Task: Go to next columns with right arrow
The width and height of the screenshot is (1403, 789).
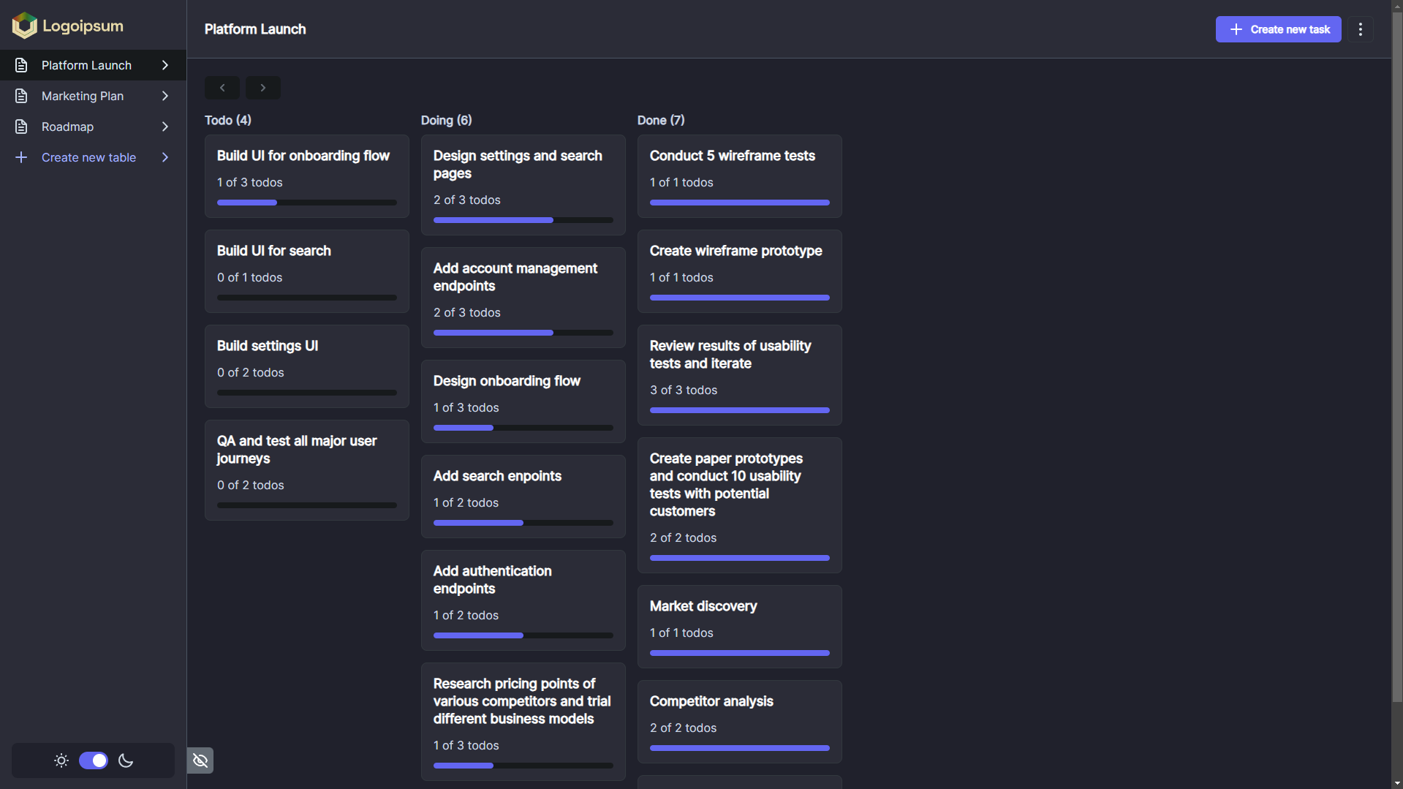Action: (263, 88)
